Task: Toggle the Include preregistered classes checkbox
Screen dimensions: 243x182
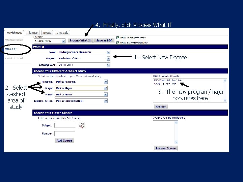Action: (118, 43)
